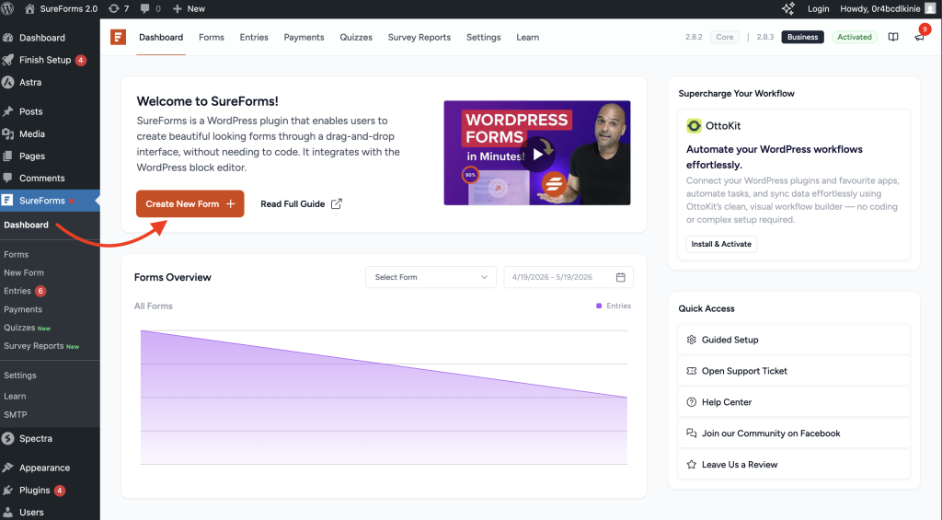Open the SureForms 2.0 site home link
Image resolution: width=942 pixels, height=520 pixels.
coord(61,8)
